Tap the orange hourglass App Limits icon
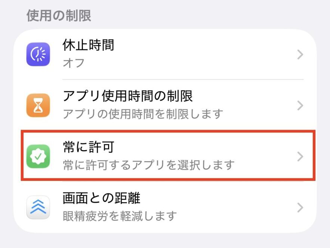This screenshot has width=330, height=248. (38, 105)
